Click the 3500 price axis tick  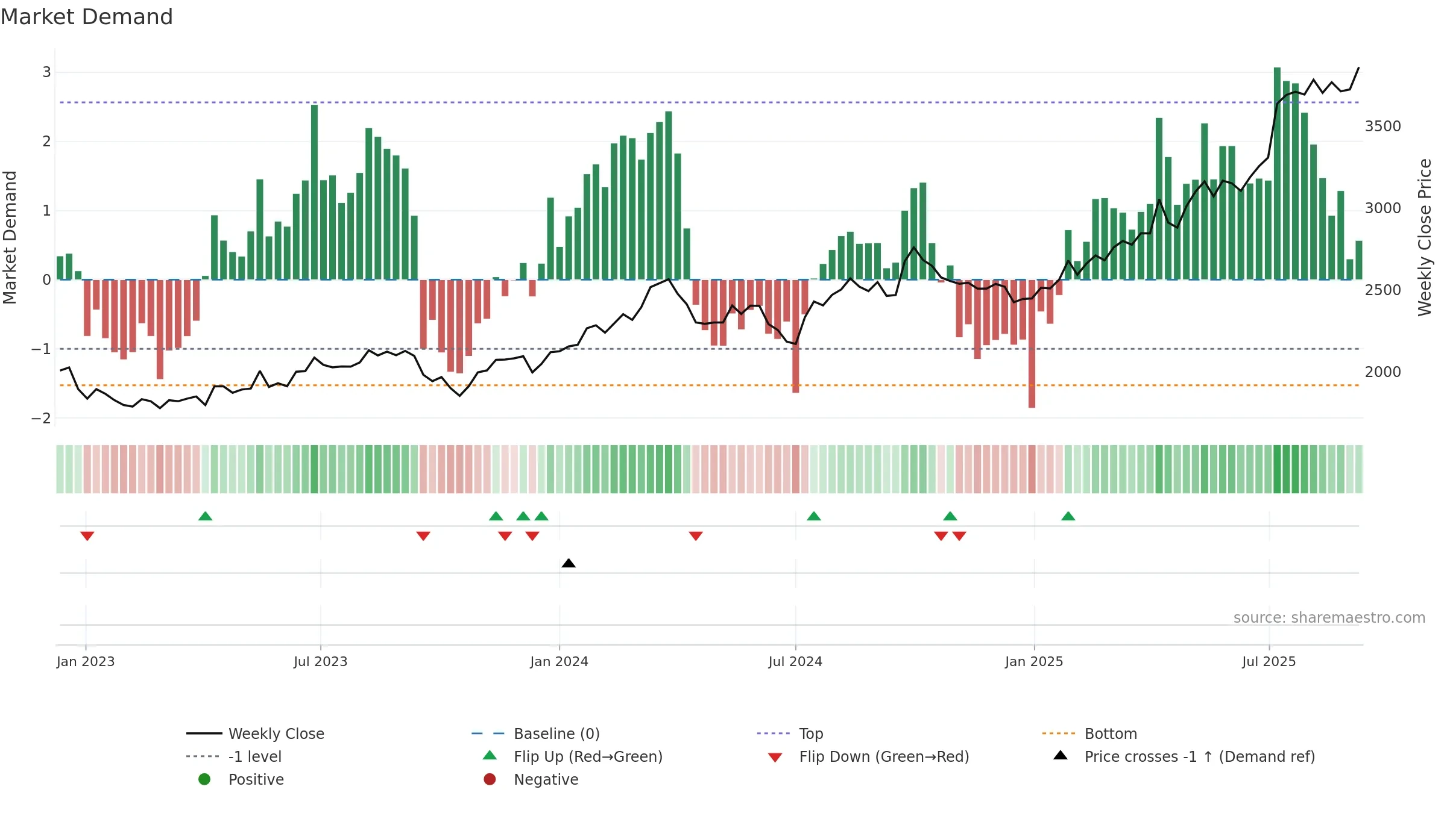click(x=1383, y=126)
